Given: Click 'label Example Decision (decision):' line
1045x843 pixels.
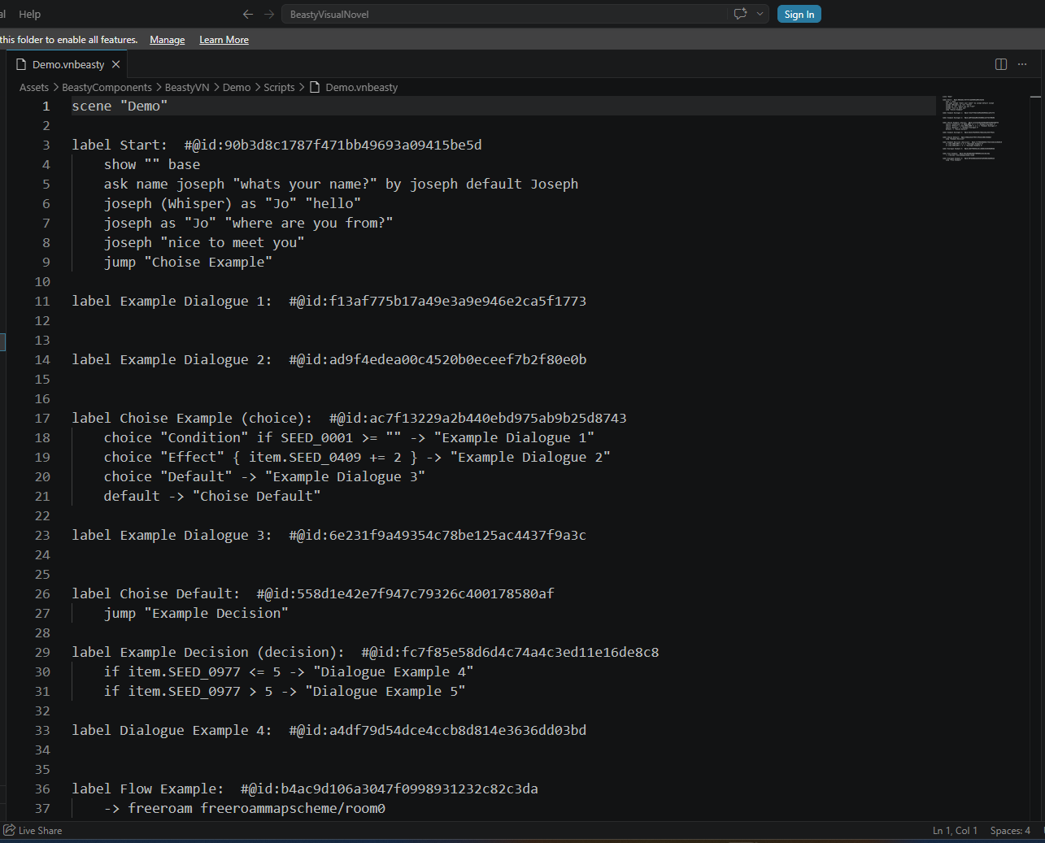Looking at the screenshot, I should 365,652.
